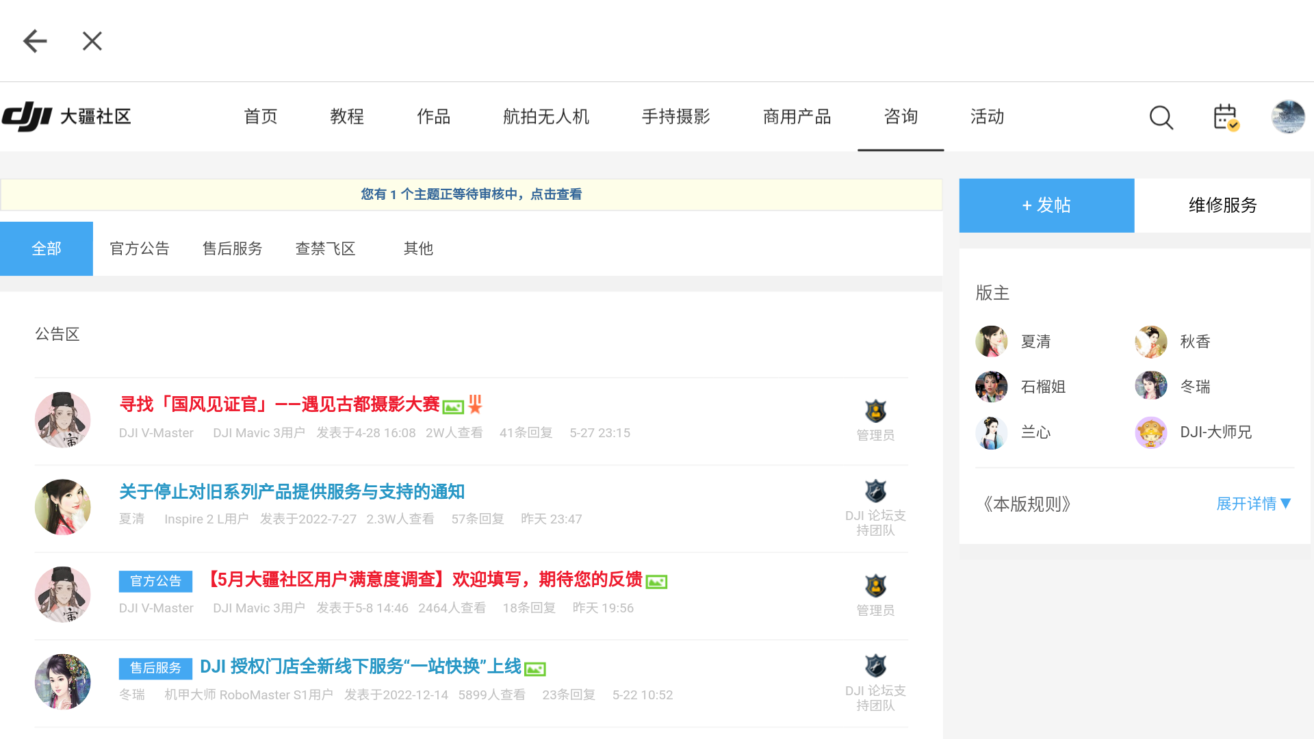Image resolution: width=1314 pixels, height=739 pixels.
Task: Open 航拍无人机 navigation item
Action: pyautogui.click(x=546, y=116)
